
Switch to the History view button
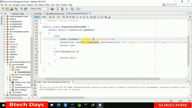coord(44,17)
